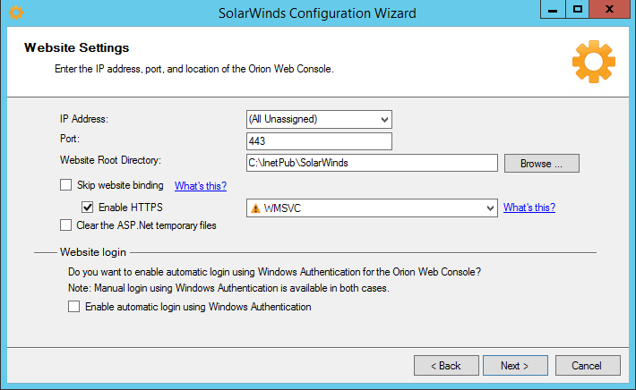The height and width of the screenshot is (390, 636).
Task: Tick the Skip website binding checkbox
Action: [x=65, y=185]
